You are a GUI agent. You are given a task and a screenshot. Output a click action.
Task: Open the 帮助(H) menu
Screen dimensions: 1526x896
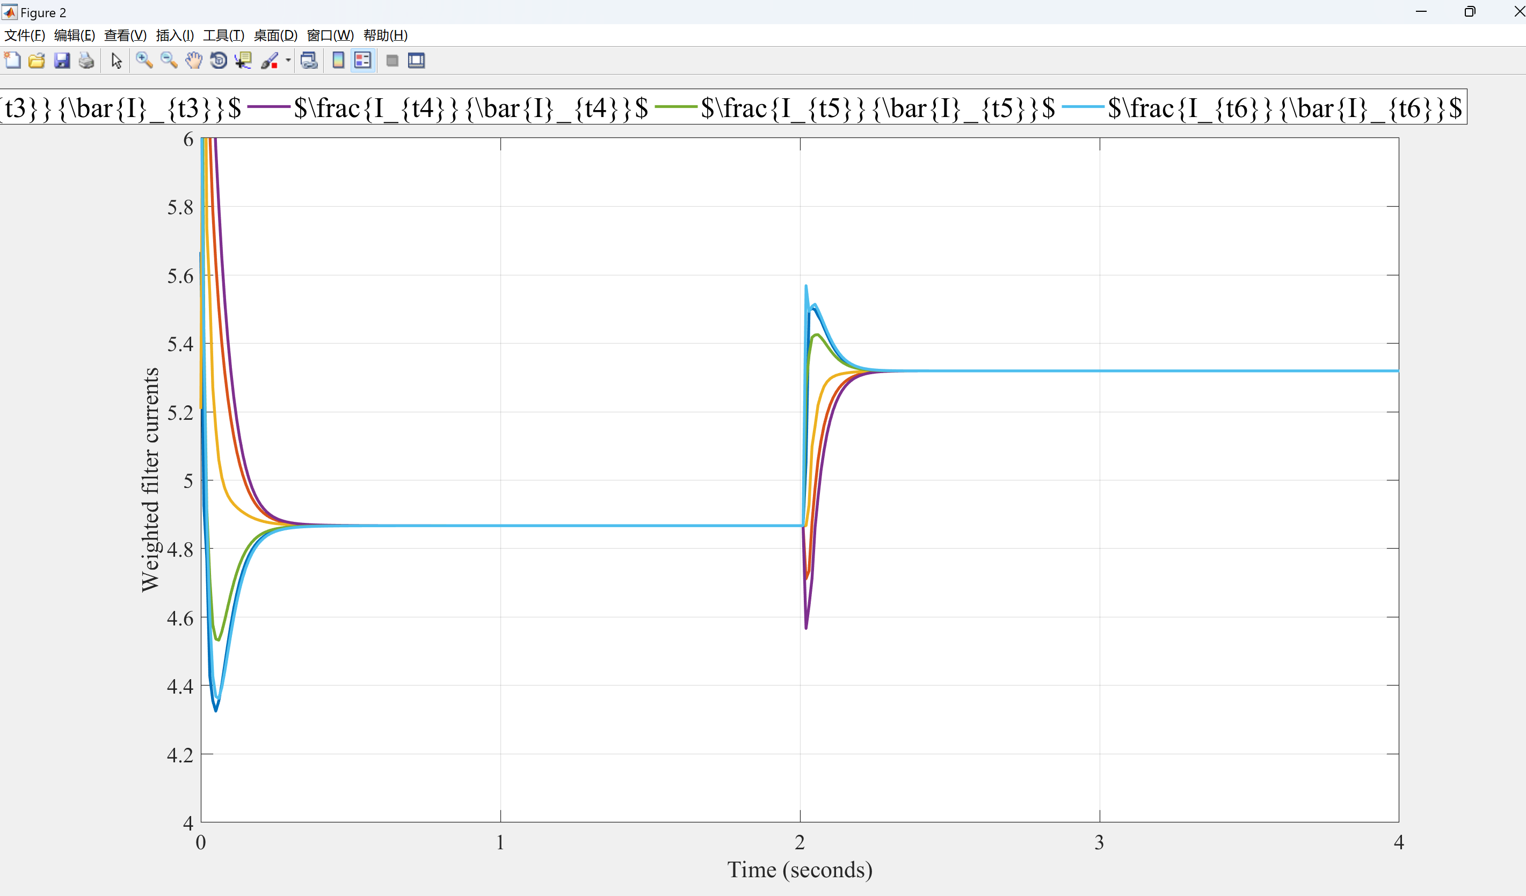point(386,35)
